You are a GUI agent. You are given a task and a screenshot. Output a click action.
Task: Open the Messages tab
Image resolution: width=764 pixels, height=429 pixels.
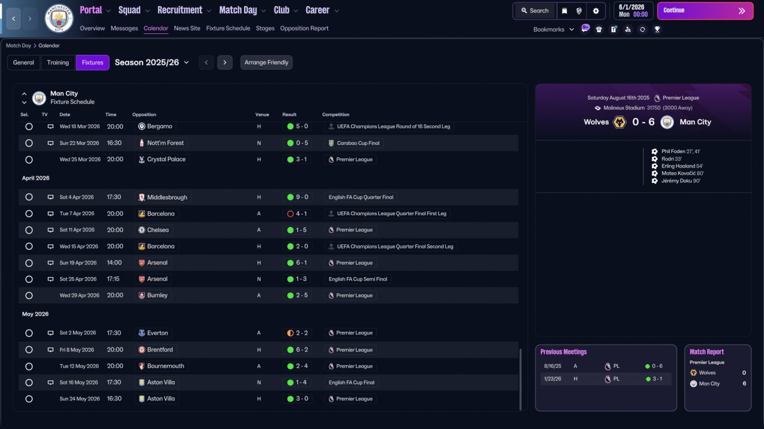click(124, 28)
